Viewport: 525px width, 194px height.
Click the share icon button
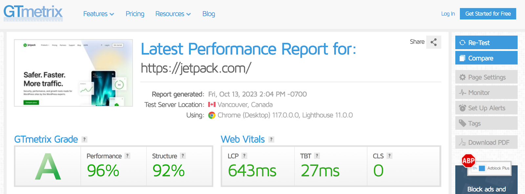[x=433, y=42]
